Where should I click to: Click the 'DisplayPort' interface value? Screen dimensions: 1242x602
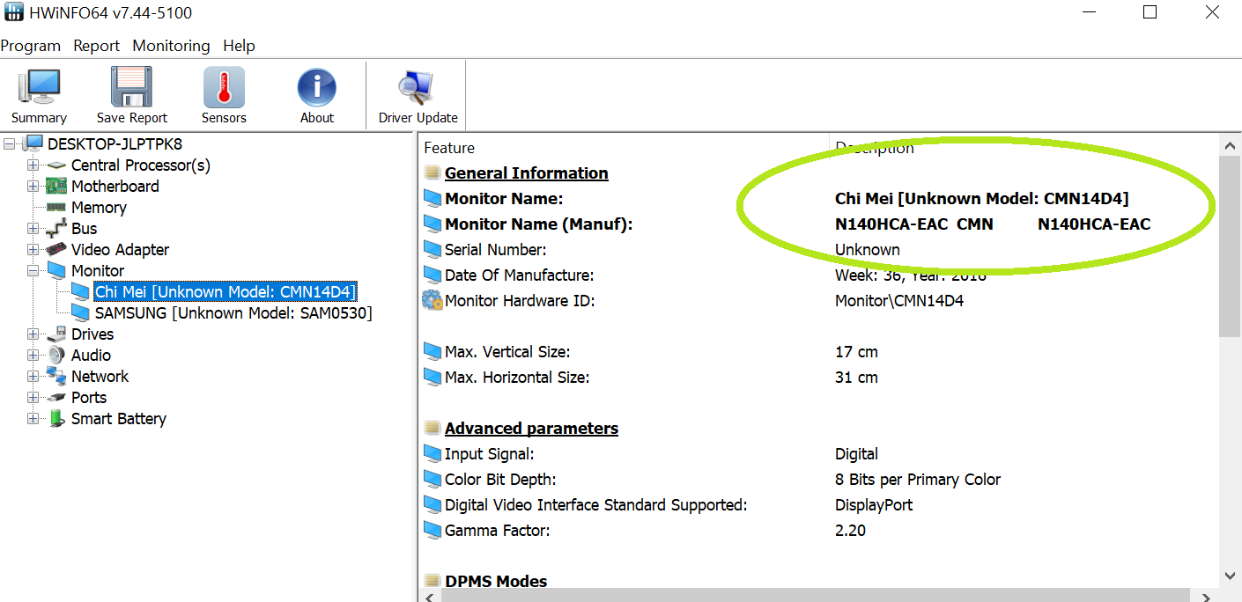[x=874, y=504]
